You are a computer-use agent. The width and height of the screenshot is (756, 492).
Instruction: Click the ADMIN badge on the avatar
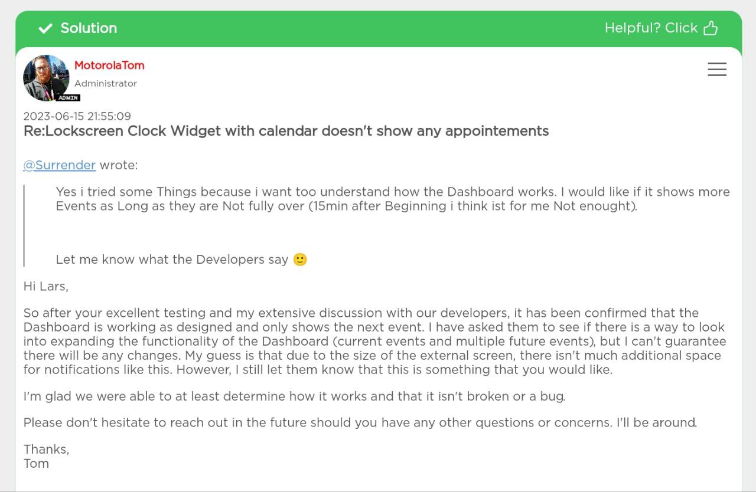point(68,98)
